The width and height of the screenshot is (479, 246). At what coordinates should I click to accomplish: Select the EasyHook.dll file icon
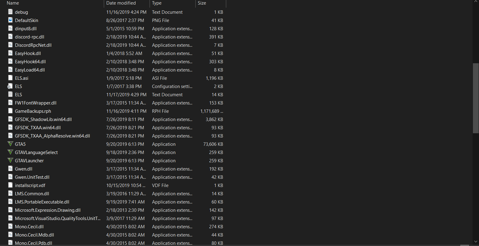pos(10,53)
